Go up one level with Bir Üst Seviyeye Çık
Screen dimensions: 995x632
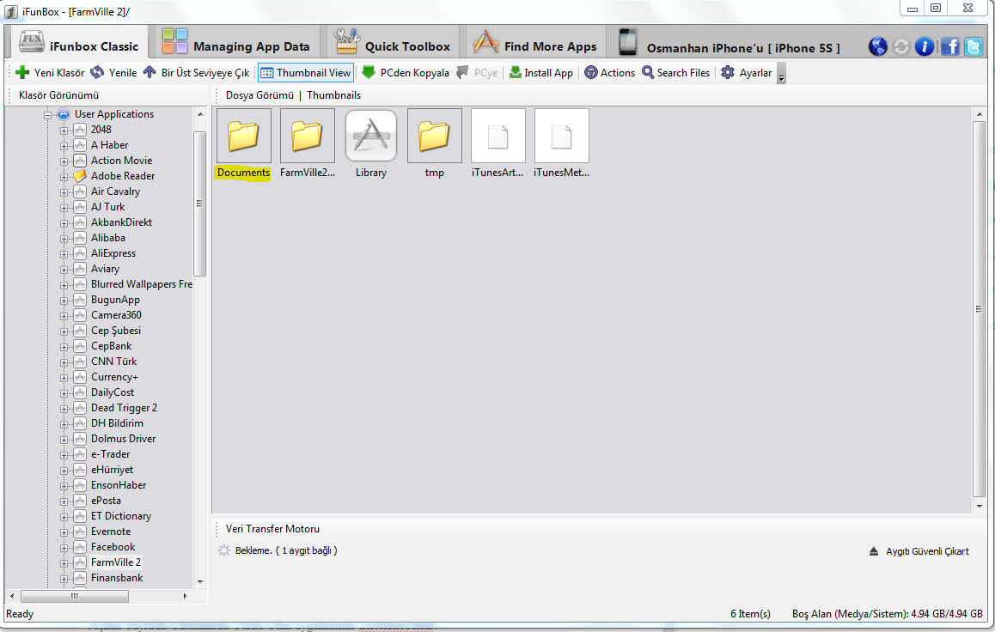196,73
